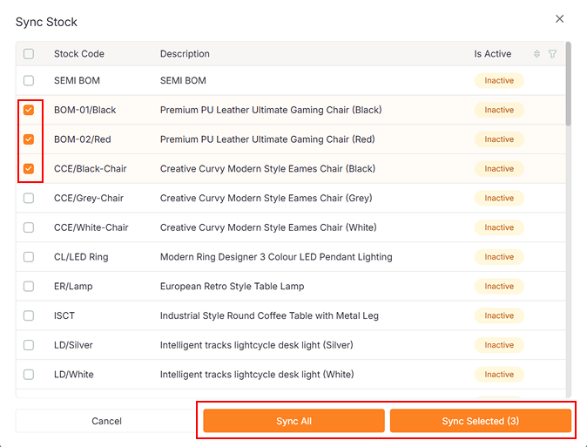Click the Sync Selected (3) button
587x447 pixels.
(480, 422)
